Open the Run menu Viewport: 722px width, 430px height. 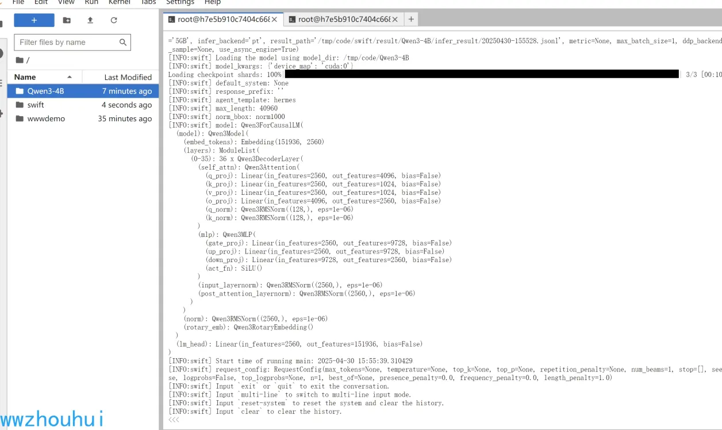(x=91, y=2)
